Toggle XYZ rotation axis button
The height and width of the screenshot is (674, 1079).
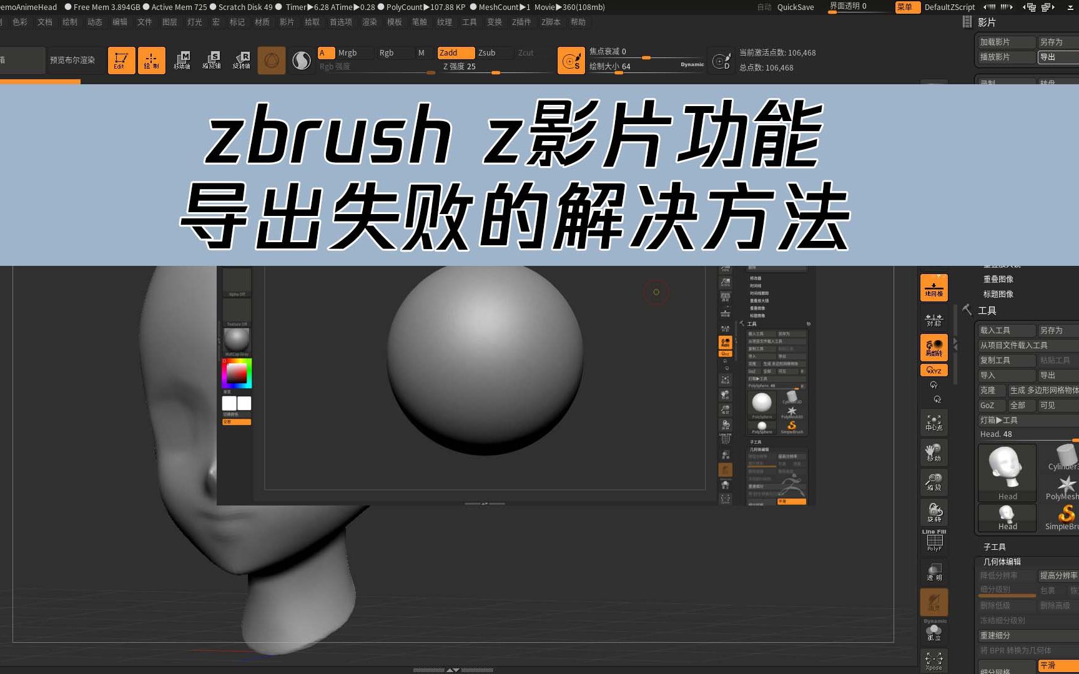point(934,370)
